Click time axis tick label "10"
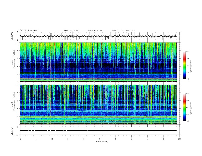202x156 pixels. [179, 139]
